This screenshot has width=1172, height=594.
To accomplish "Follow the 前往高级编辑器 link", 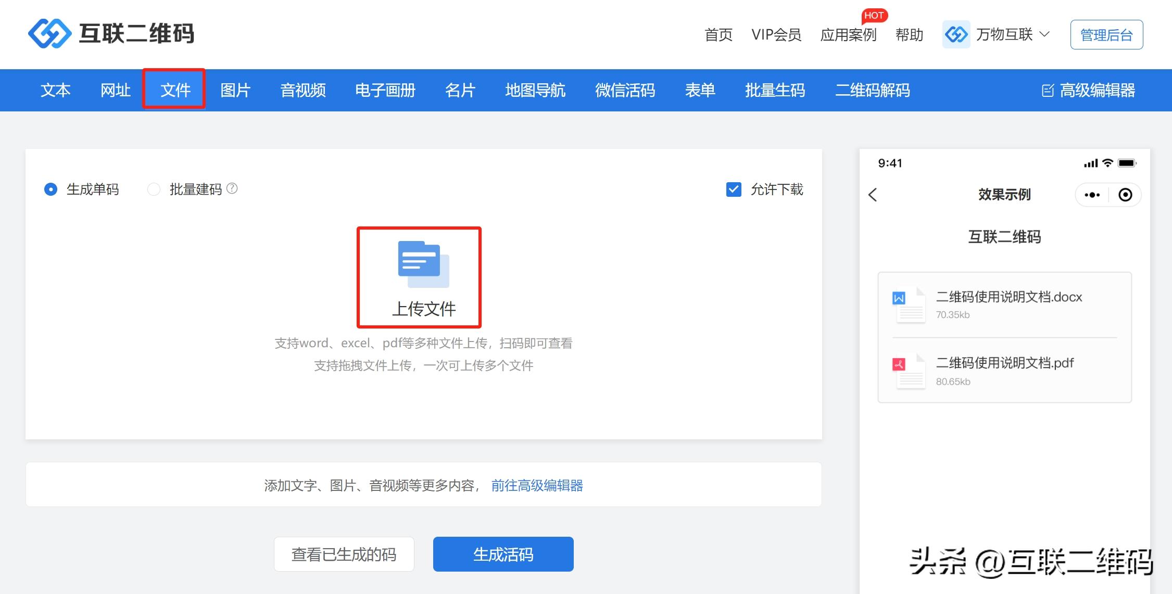I will pos(537,485).
